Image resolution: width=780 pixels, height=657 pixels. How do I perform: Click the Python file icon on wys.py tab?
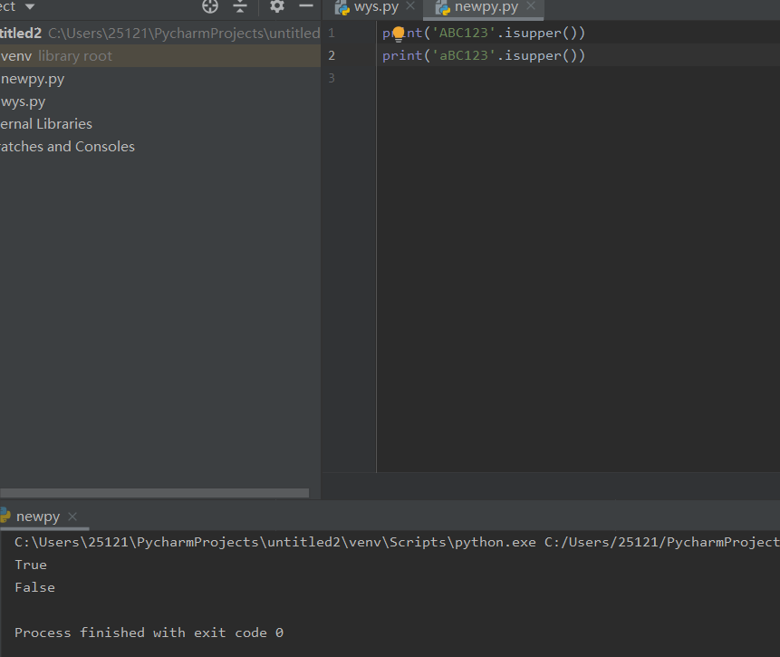[342, 7]
